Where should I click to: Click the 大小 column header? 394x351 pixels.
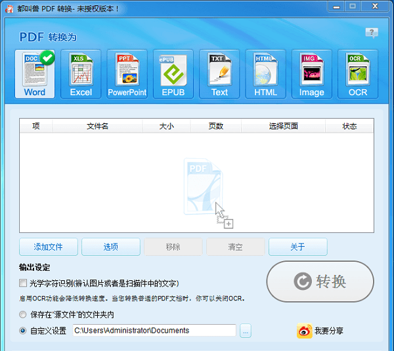pyautogui.click(x=166, y=126)
